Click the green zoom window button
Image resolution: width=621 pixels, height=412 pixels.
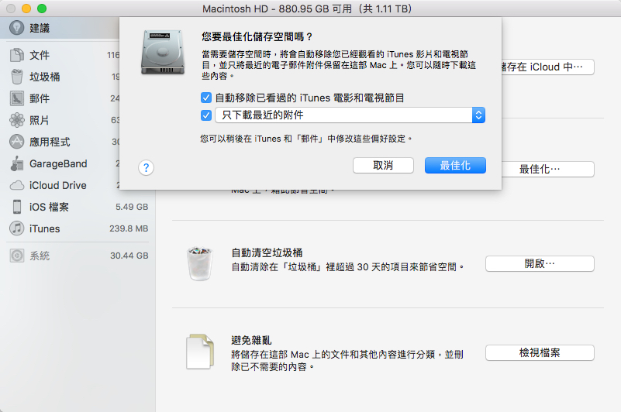(42, 9)
